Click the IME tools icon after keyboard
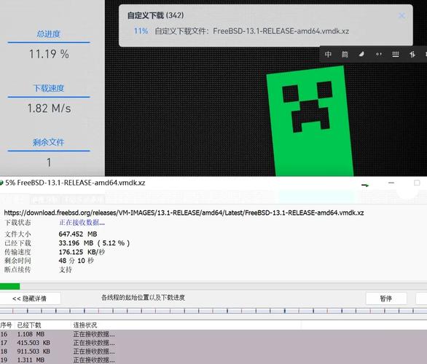This screenshot has width=427, height=364. tap(412, 55)
